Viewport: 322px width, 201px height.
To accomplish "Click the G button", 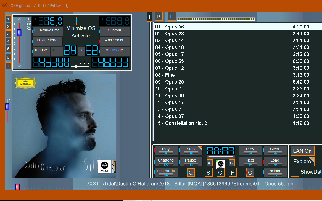I will pyautogui.click(x=220, y=173).
